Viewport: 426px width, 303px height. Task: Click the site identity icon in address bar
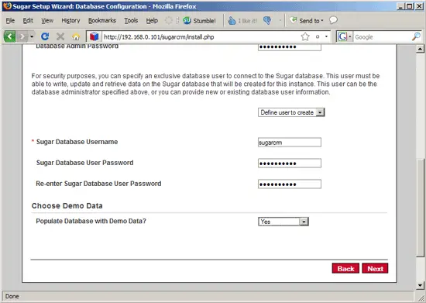[x=94, y=36]
